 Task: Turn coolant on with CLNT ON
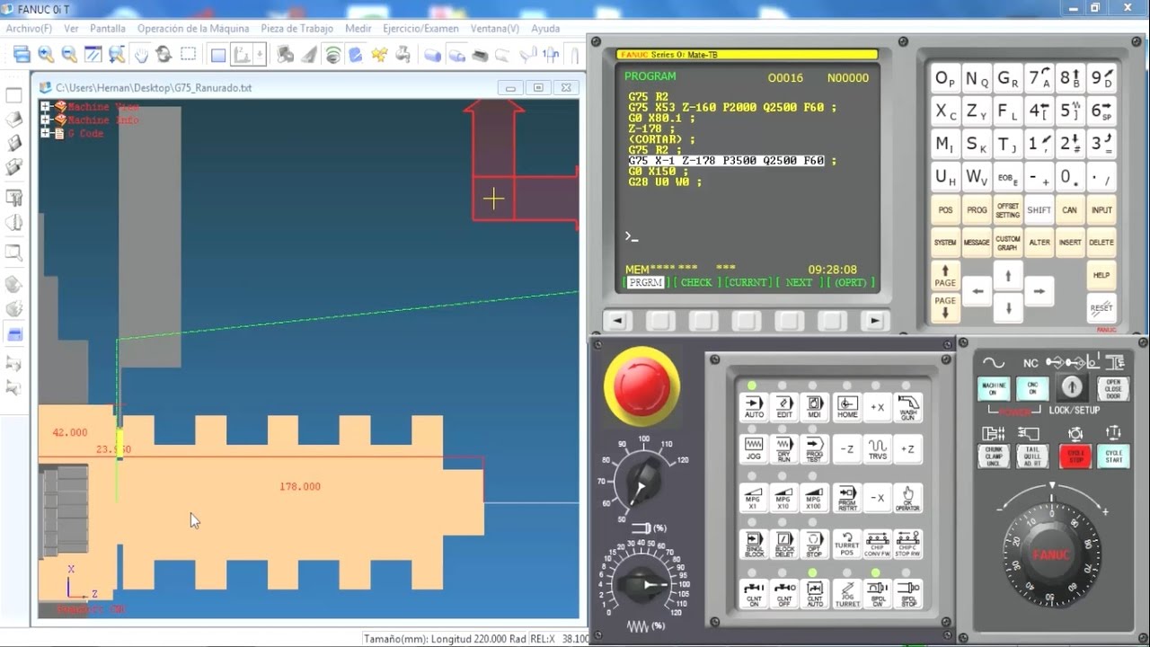(754, 593)
